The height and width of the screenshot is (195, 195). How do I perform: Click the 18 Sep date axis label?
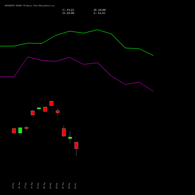(32, 186)
